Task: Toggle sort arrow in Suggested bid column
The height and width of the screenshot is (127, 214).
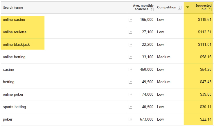Action: [x=188, y=7]
